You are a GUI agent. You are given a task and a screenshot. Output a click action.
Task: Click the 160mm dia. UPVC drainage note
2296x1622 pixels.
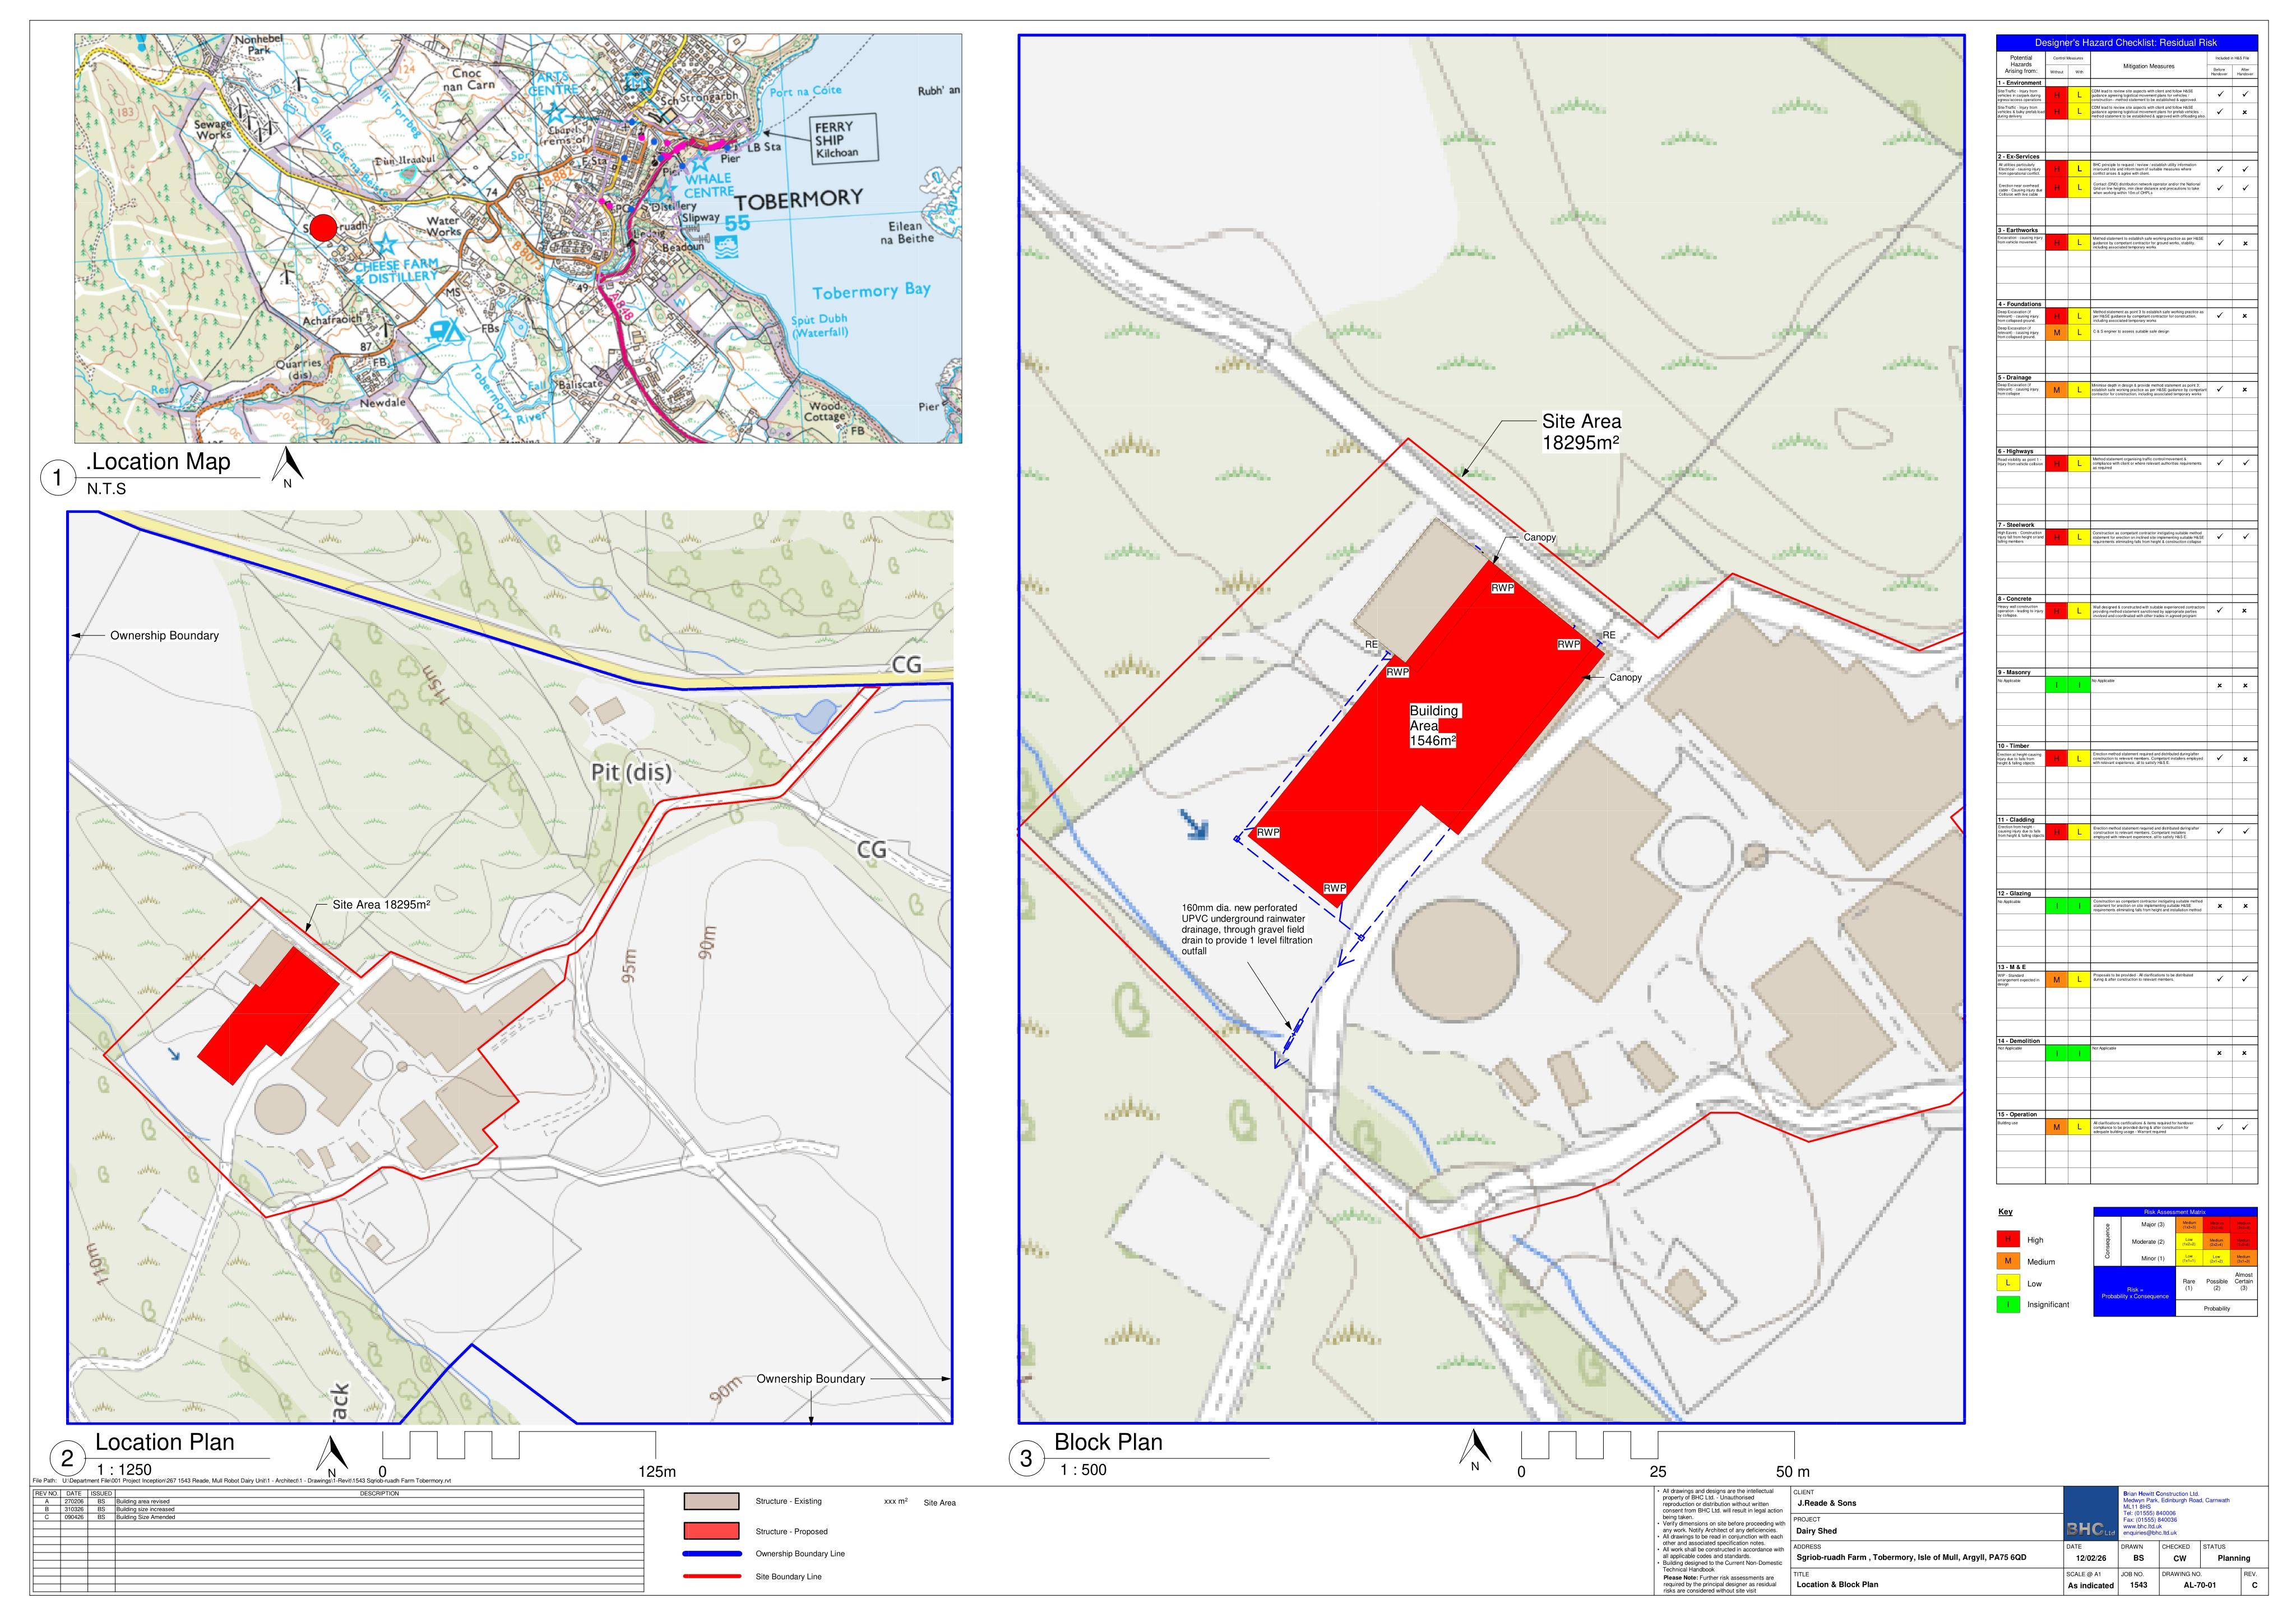pos(1247,930)
